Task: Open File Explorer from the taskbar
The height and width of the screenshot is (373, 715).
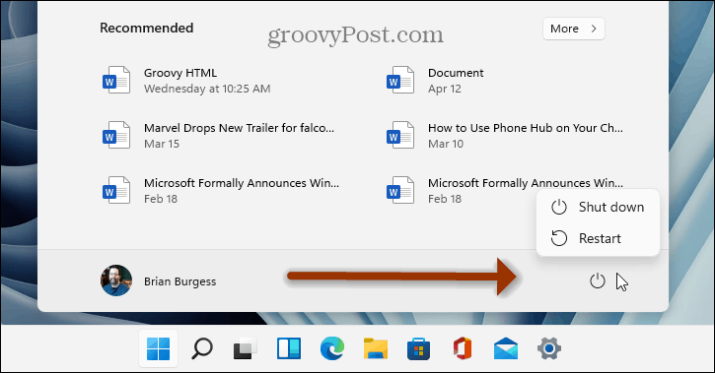Action: coord(376,349)
